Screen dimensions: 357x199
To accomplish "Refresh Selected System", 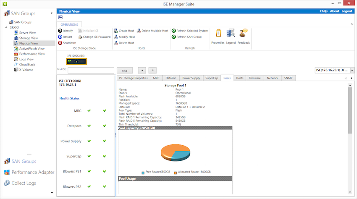I will 190,31.
